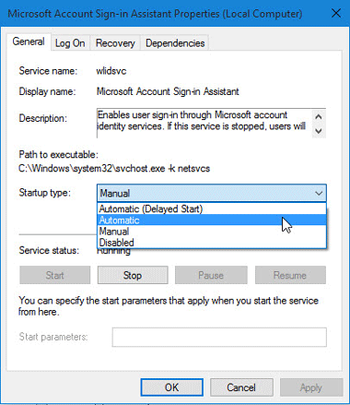
Task: Click the greyed-out Start button
Action: click(55, 275)
